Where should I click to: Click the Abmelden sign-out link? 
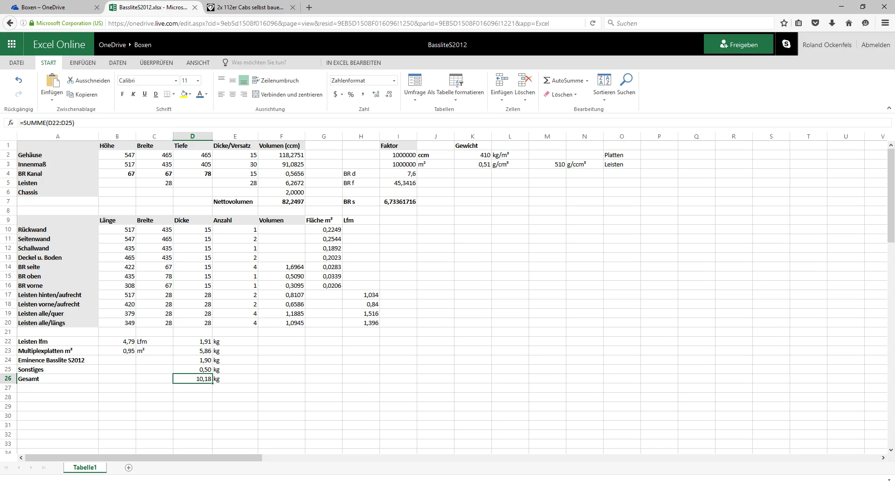pos(875,45)
